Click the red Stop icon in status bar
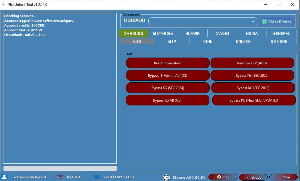Viewport: 300px width, 181px height. 278,177
